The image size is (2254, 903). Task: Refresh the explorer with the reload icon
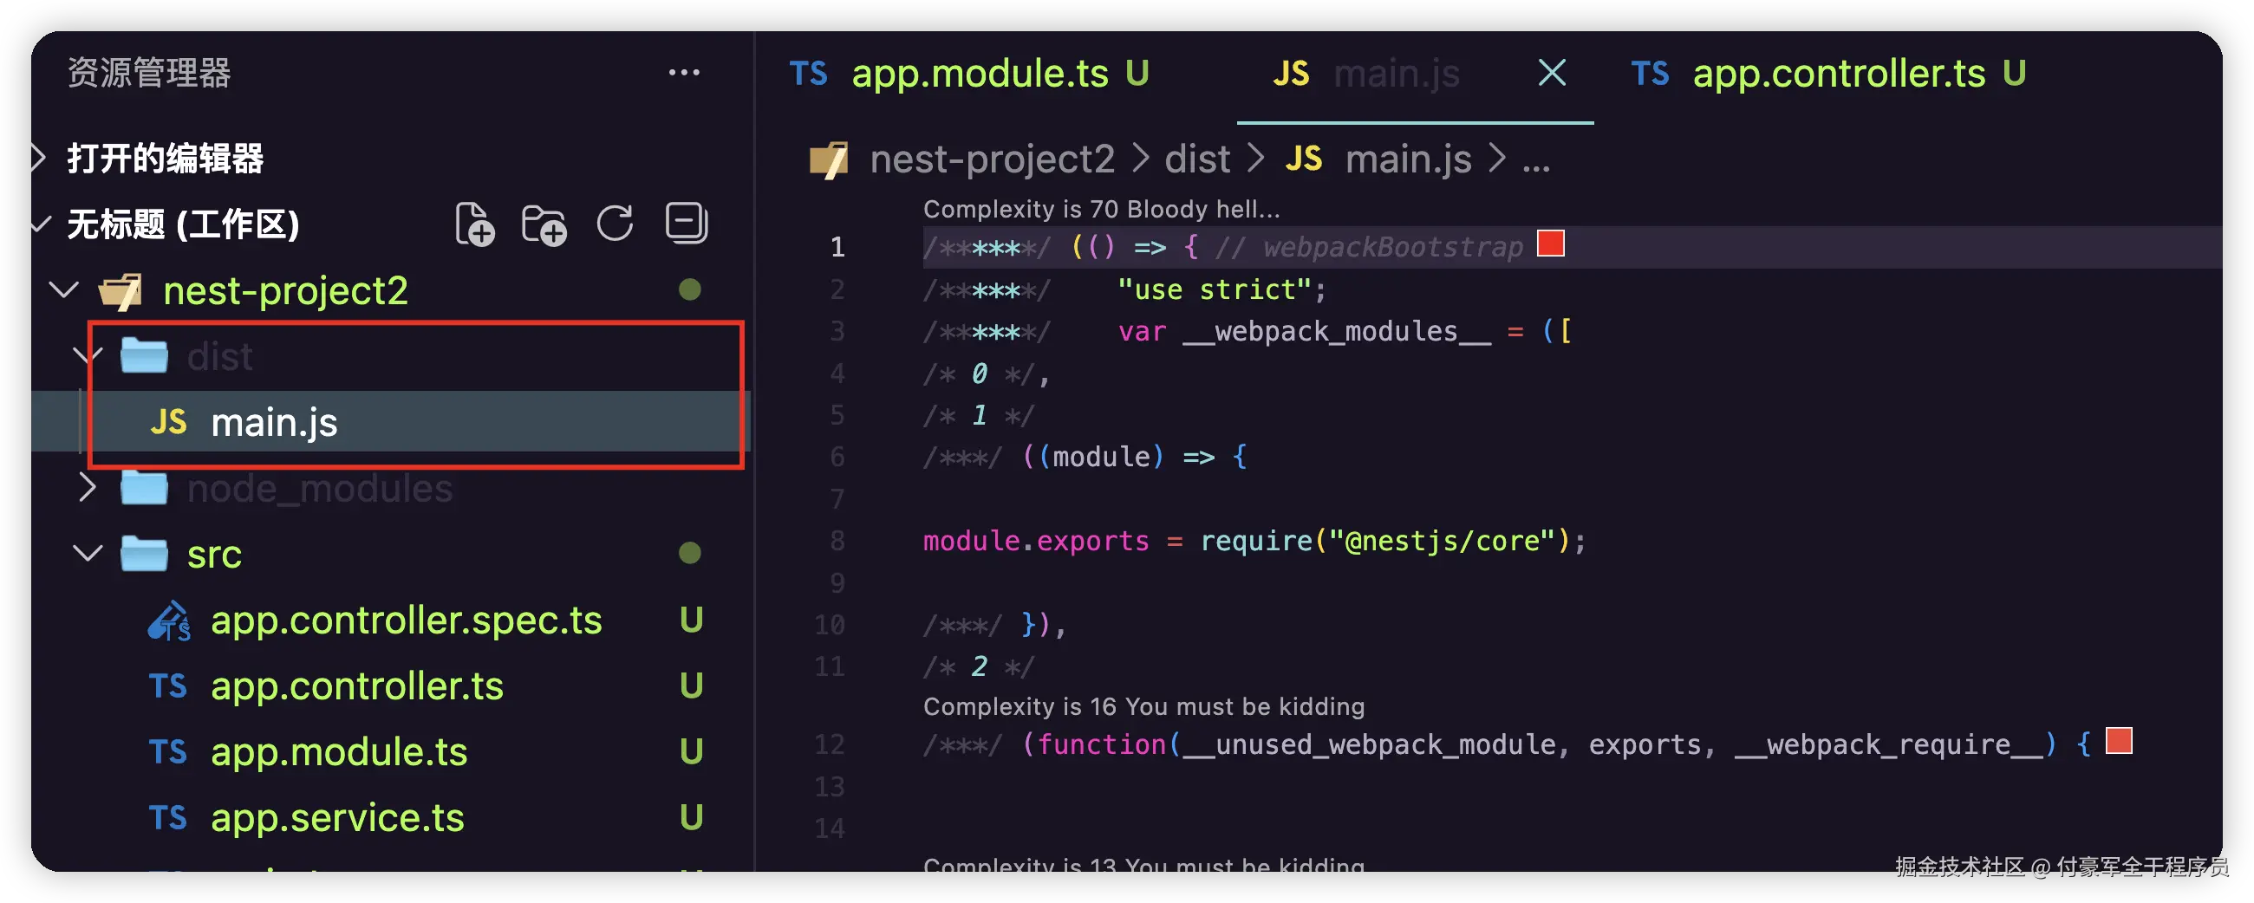tap(616, 223)
